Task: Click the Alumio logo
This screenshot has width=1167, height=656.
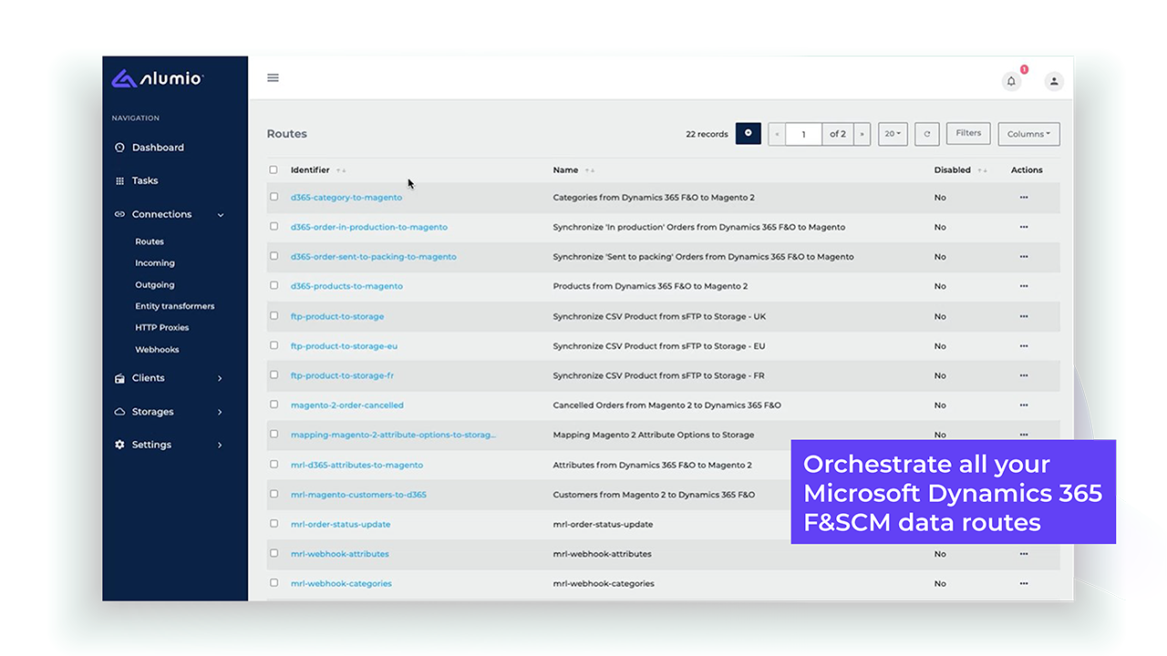Action: click(157, 79)
